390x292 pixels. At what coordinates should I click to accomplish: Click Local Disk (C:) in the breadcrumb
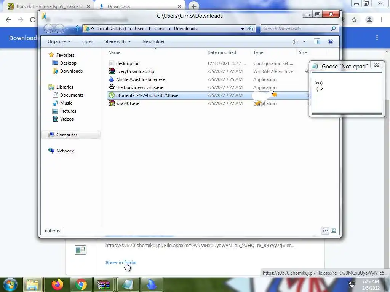pyautogui.click(x=112, y=29)
